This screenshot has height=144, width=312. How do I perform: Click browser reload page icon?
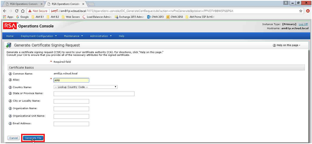pyautogui.click(x=17, y=11)
